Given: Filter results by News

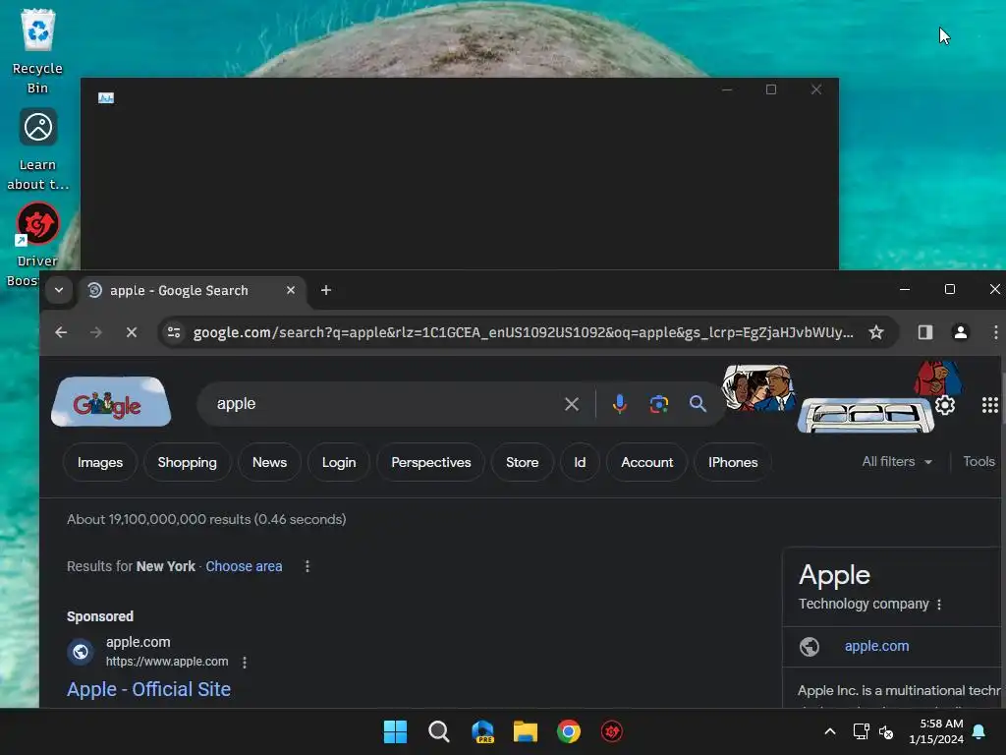Looking at the screenshot, I should click(269, 462).
